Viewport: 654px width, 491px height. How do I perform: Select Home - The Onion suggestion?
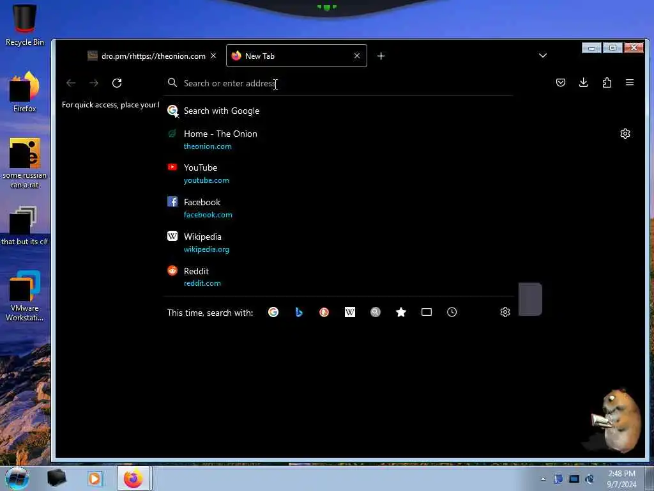pyautogui.click(x=338, y=139)
